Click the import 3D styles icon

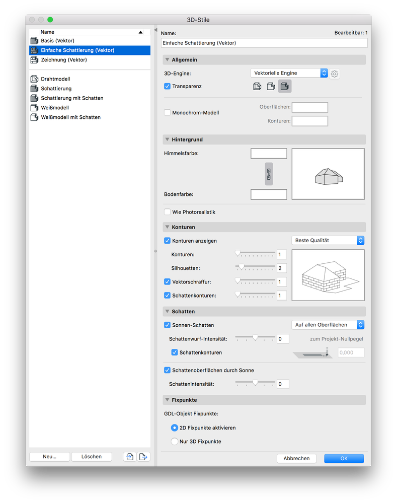click(x=130, y=457)
